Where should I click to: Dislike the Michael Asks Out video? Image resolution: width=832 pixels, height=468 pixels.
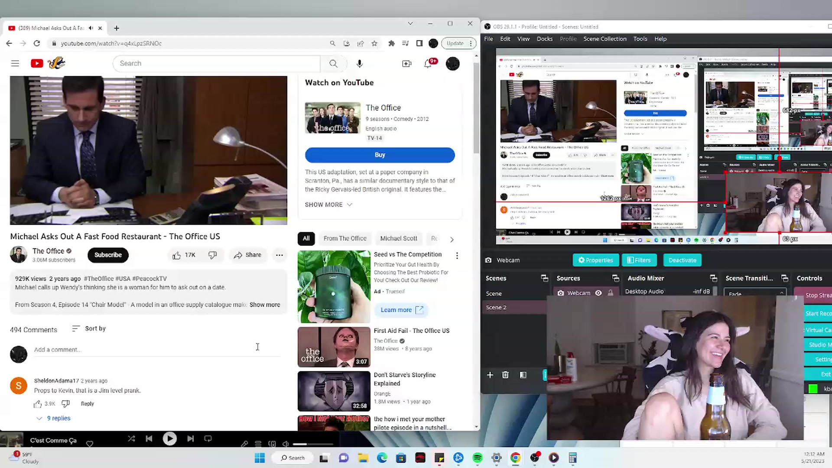tap(212, 255)
